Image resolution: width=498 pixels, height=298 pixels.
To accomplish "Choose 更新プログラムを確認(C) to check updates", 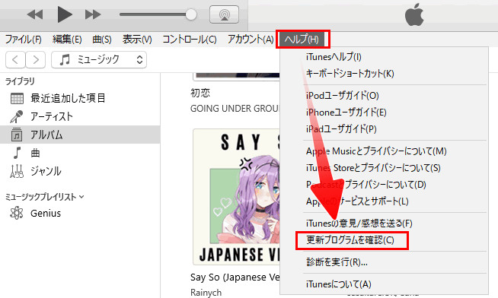I will tap(350, 240).
